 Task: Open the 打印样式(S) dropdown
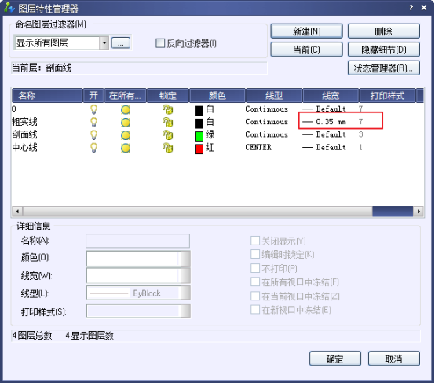185,311
